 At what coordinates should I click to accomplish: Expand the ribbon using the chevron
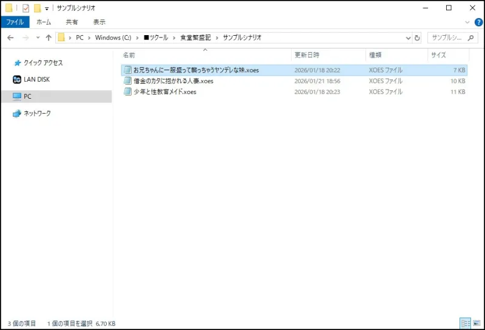(467, 22)
